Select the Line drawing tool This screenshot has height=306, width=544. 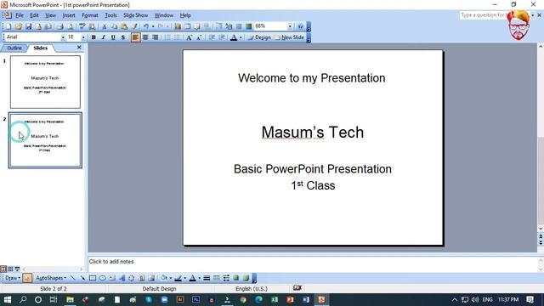pos(73,278)
